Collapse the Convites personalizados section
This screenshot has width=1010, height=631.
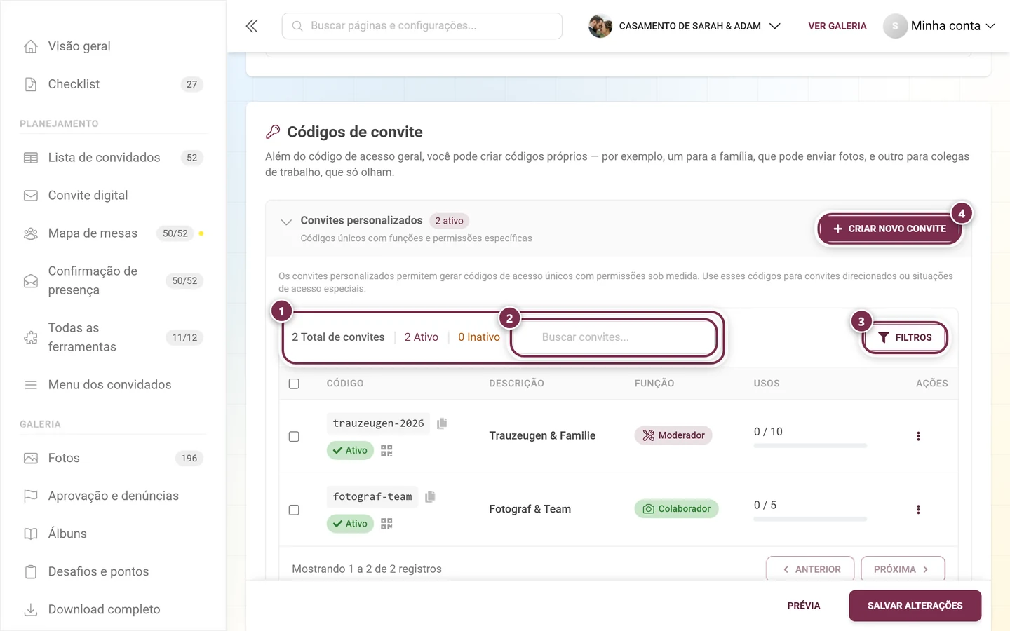tap(286, 222)
